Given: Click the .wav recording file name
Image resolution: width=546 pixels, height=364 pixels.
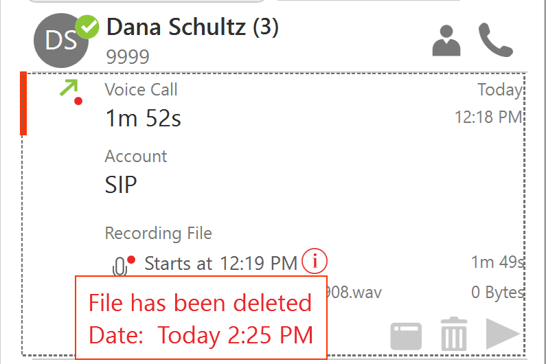Looking at the screenshot, I should click(354, 293).
